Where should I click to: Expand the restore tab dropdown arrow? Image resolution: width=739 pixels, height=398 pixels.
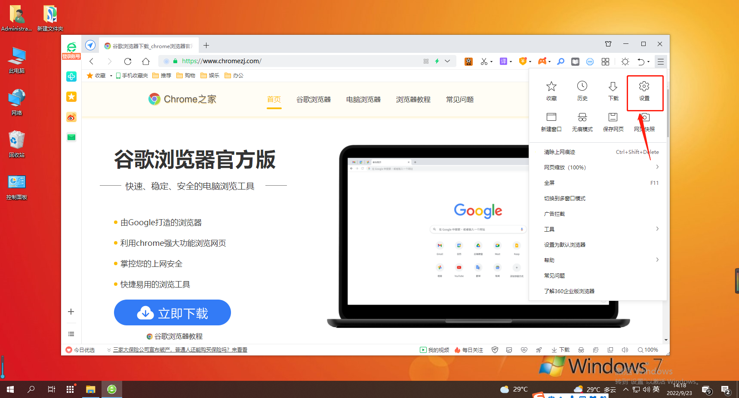648,62
